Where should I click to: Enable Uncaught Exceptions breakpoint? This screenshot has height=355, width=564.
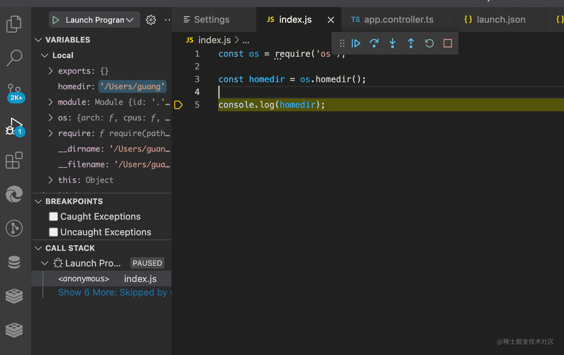tap(53, 232)
